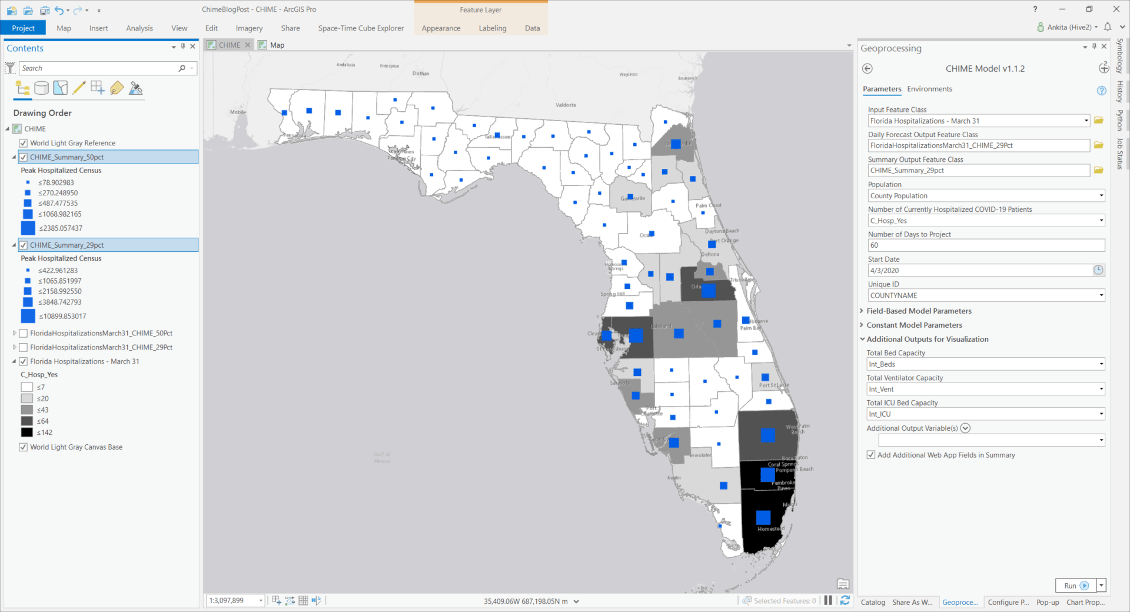Select List By Selection icon

pos(60,88)
